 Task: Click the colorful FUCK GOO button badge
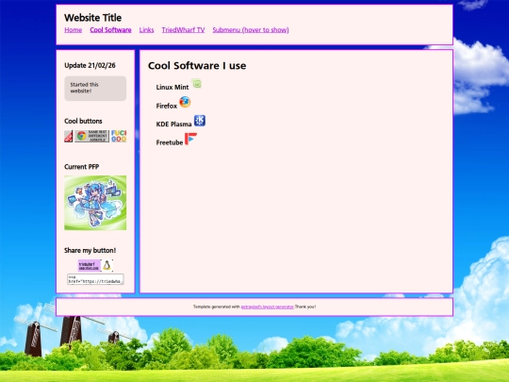tap(119, 136)
